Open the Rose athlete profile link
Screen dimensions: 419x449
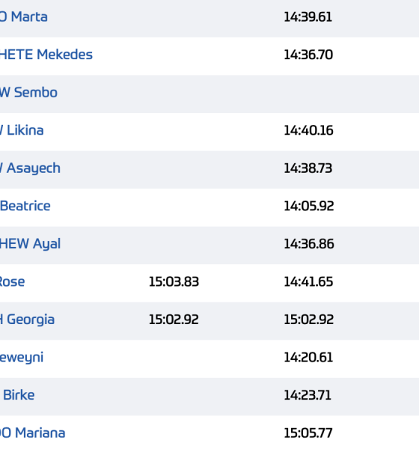pyautogui.click(x=12, y=282)
